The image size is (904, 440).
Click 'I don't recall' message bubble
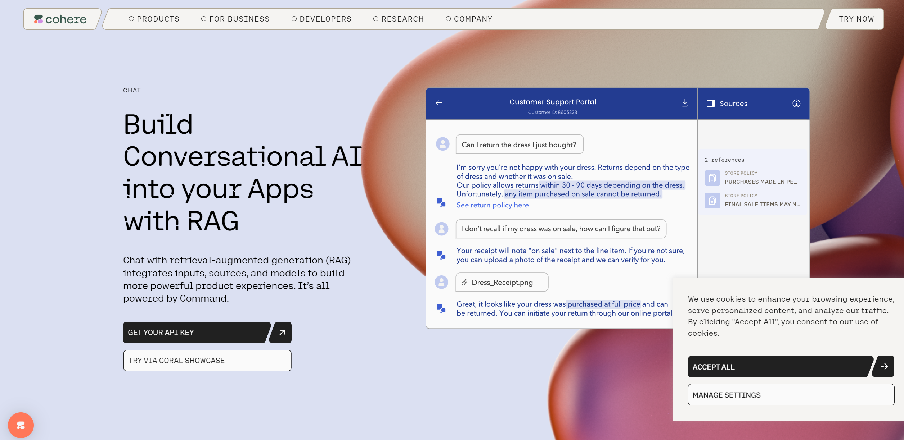pos(561,229)
